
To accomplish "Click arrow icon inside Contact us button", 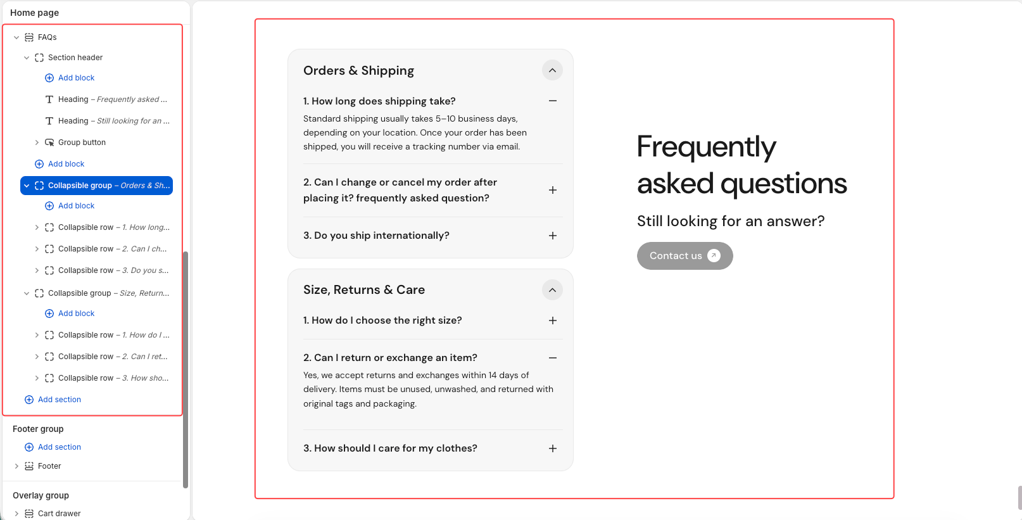I will pyautogui.click(x=714, y=256).
